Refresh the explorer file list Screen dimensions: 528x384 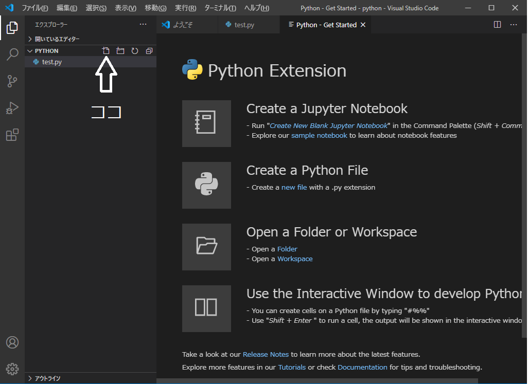135,51
